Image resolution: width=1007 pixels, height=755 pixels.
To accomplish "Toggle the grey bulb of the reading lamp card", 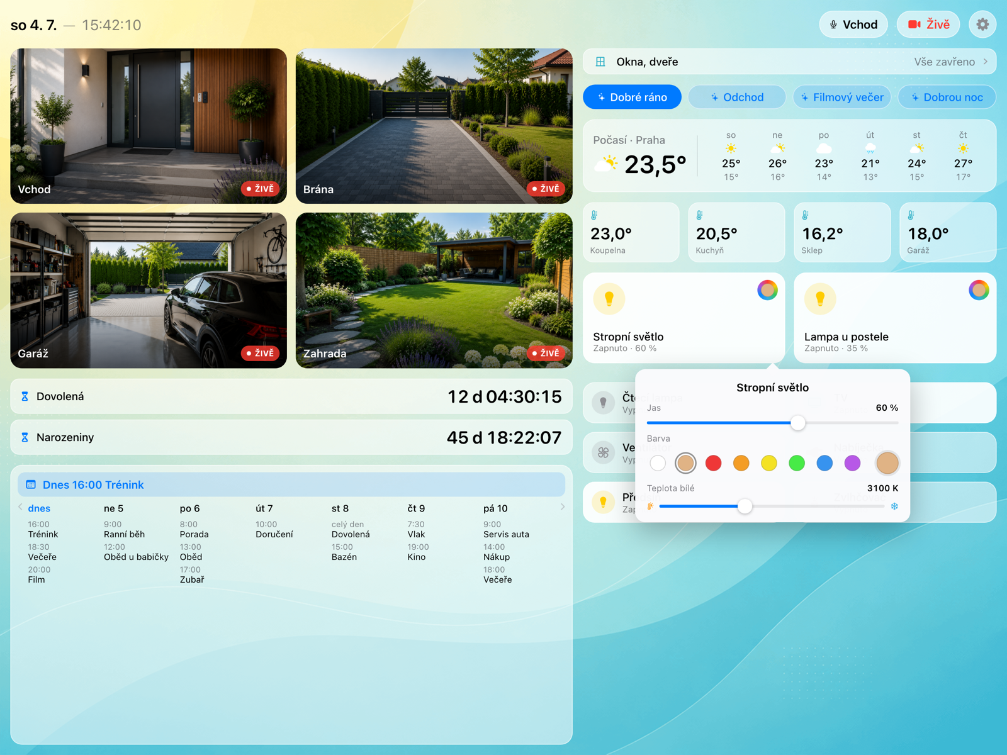I will click(603, 402).
